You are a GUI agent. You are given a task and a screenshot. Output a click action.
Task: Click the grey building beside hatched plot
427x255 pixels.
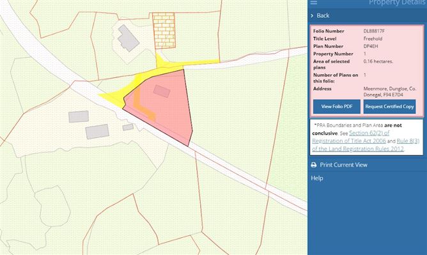point(128,38)
